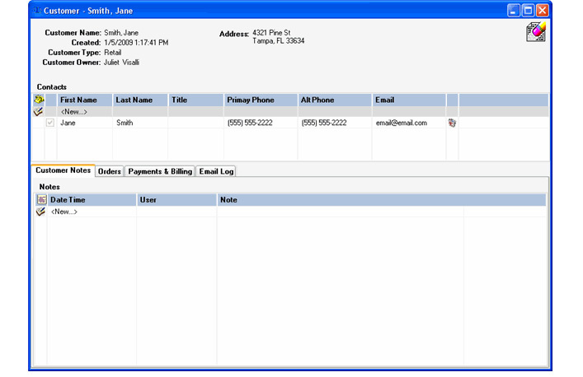The height and width of the screenshot is (377, 583).
Task: Click the User column header in Notes
Action: click(x=176, y=200)
